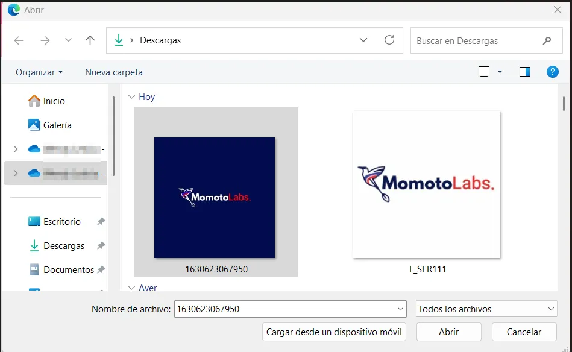Open the Organizar menu
572x352 pixels.
pos(37,72)
